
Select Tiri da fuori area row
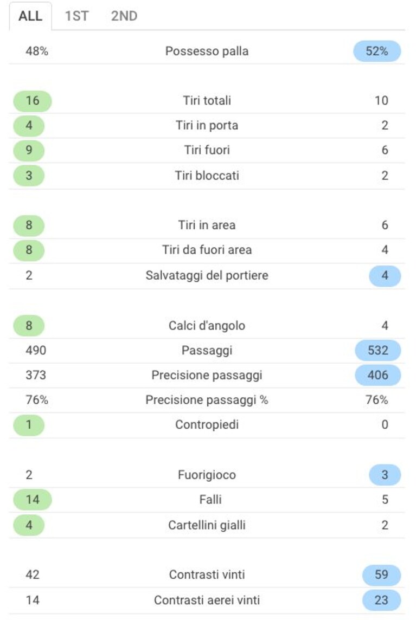click(x=207, y=250)
